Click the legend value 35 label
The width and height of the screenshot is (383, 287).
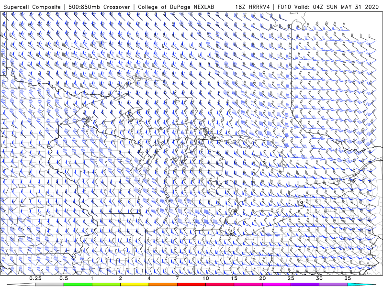click(348, 278)
